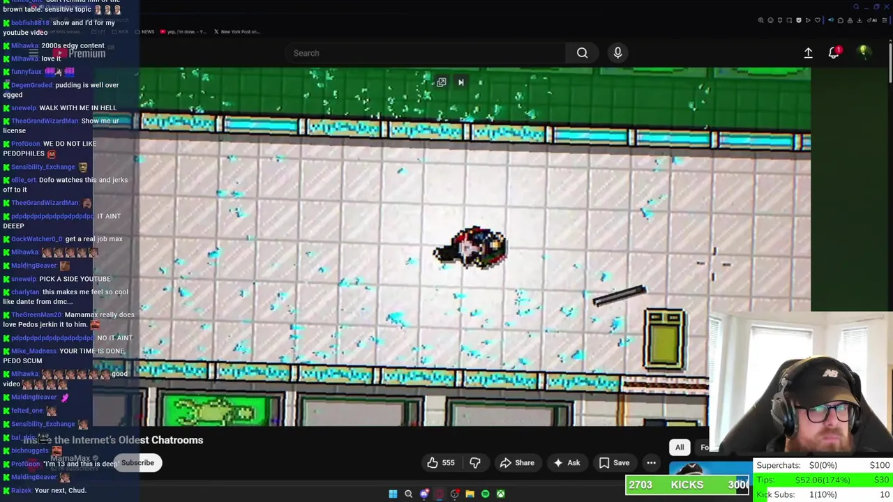Click the megaphone extension icon
Image resolution: width=893 pixels, height=502 pixels.
point(831,20)
